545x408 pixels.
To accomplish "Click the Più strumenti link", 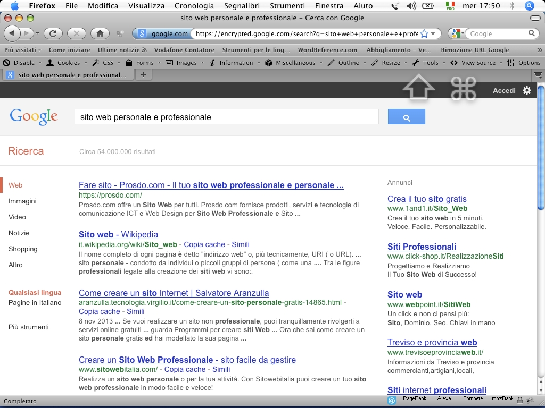I will (x=29, y=327).
